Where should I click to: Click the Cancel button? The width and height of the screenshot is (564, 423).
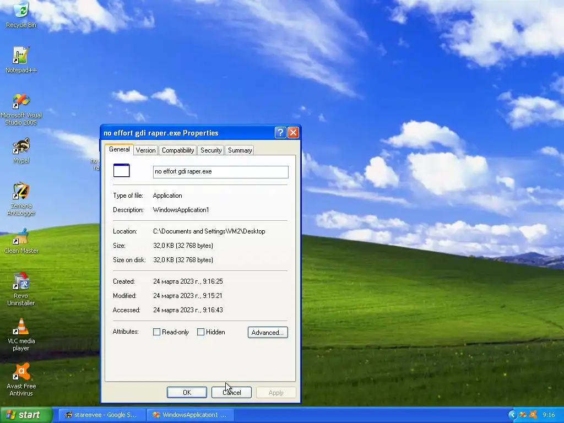pos(231,392)
